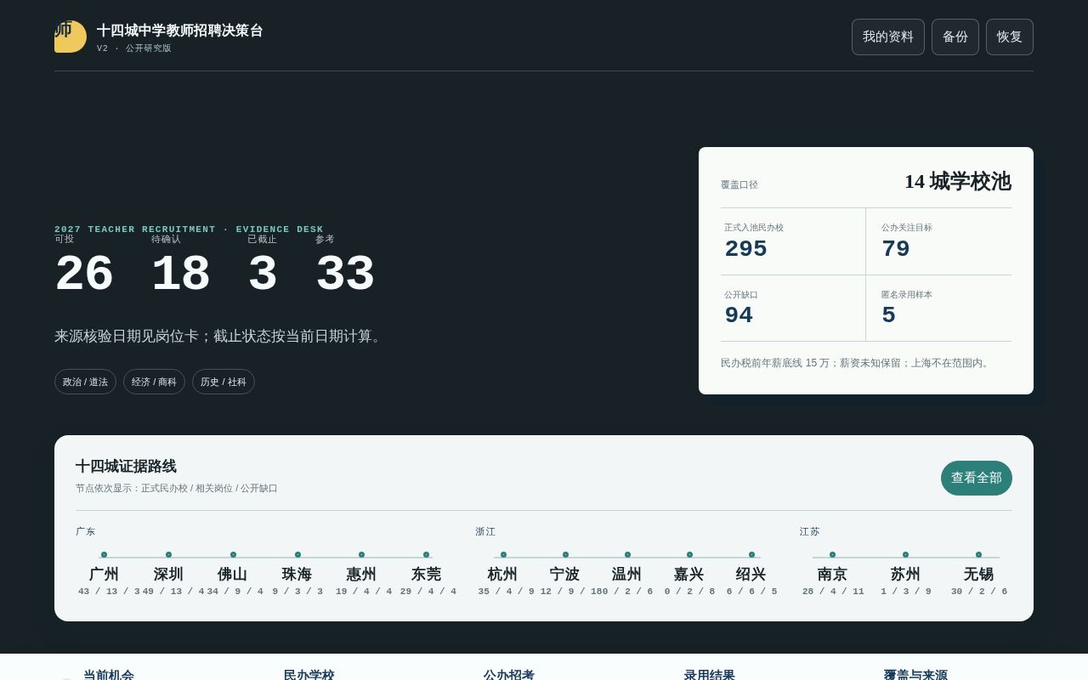Click the 14 城学校池 heading
Image resolution: width=1088 pixels, height=680 pixels.
958,181
